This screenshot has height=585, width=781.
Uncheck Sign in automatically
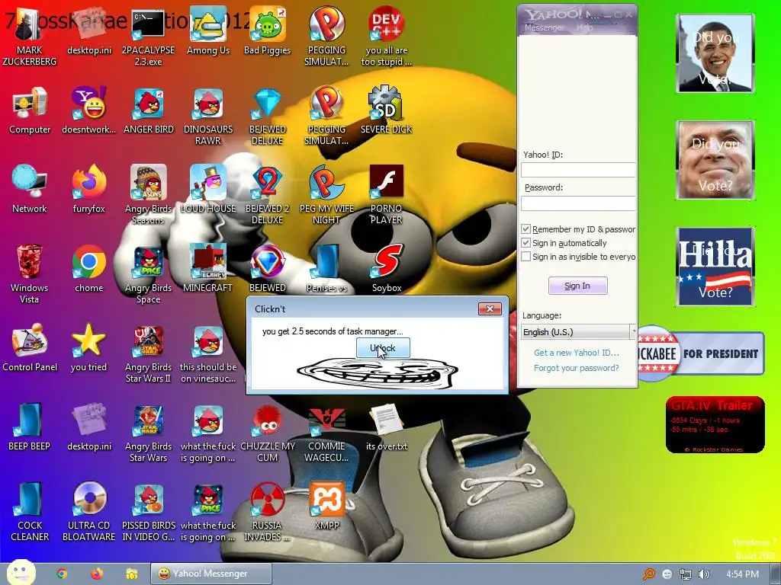(x=525, y=243)
